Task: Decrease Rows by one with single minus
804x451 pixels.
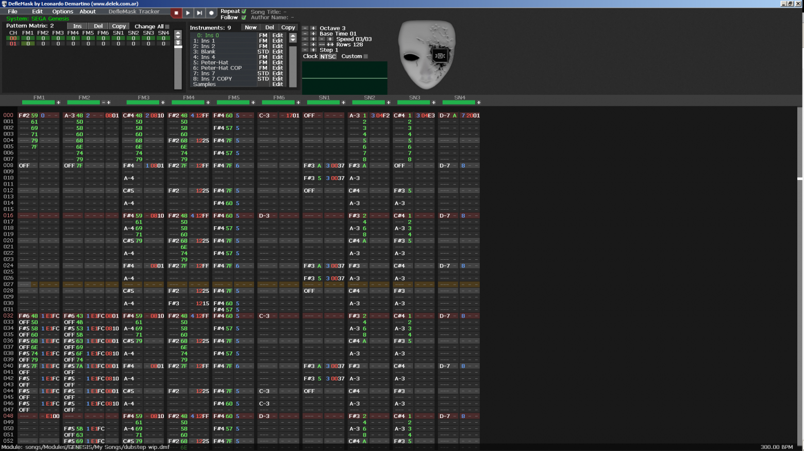Action: (x=305, y=45)
